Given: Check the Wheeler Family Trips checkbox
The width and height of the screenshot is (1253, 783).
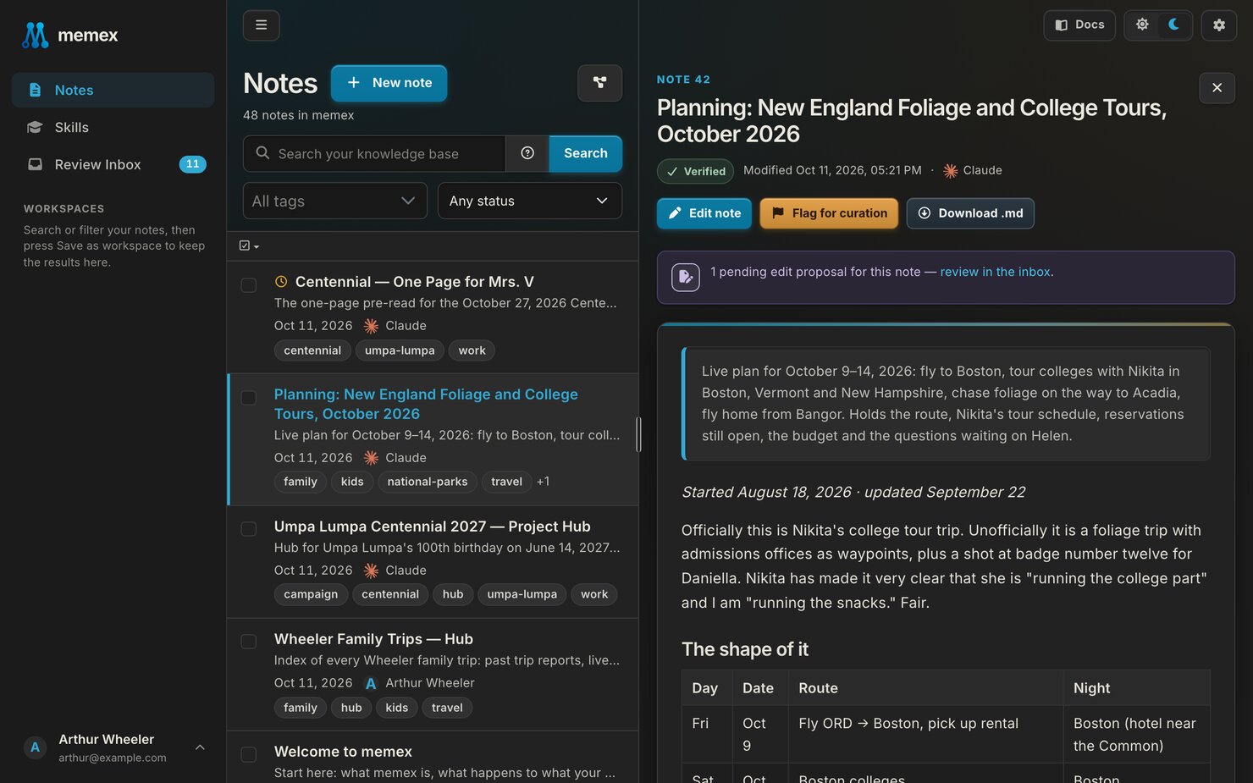Looking at the screenshot, I should tap(249, 642).
